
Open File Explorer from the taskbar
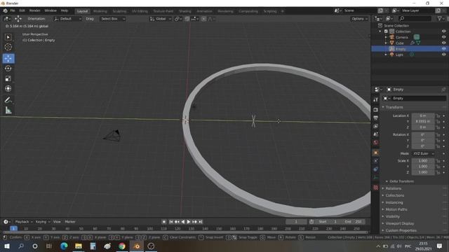pos(79,246)
